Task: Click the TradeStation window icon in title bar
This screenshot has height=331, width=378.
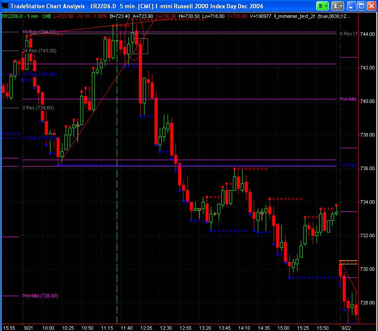Action: tap(5, 6)
